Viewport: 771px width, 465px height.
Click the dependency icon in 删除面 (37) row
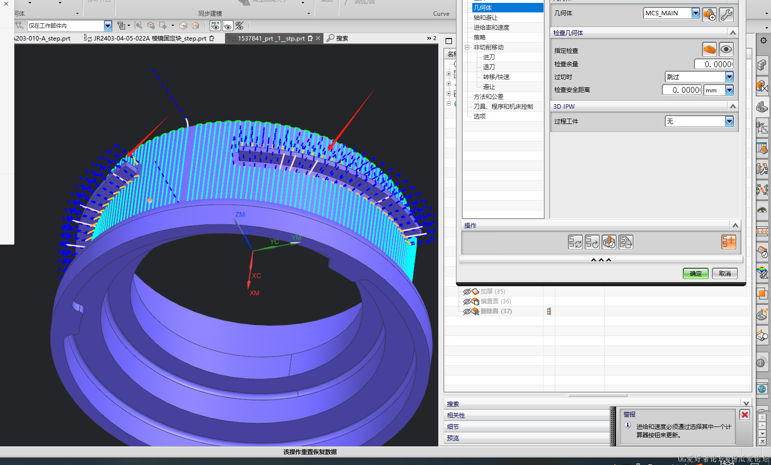(x=549, y=311)
